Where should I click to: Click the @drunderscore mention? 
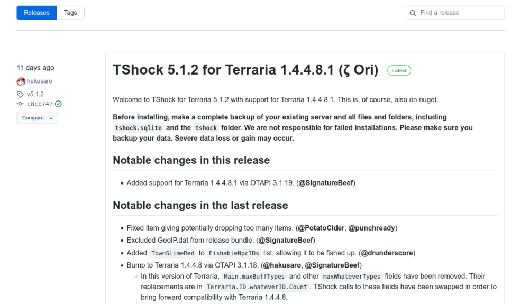[387, 253]
